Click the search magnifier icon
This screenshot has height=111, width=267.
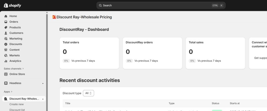pos(100,5)
